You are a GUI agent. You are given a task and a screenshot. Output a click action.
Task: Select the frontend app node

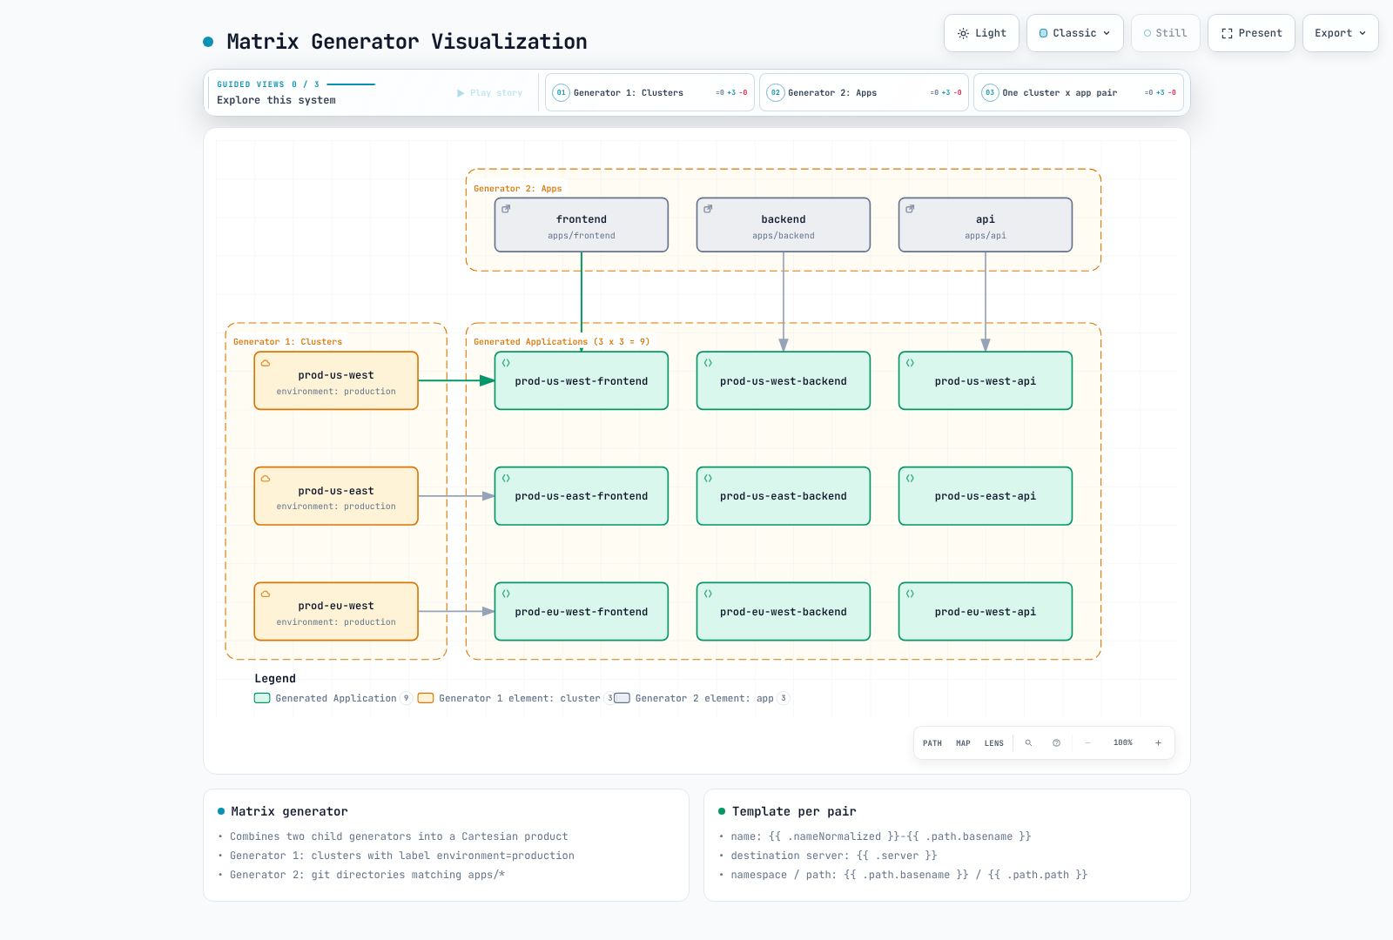582,225
